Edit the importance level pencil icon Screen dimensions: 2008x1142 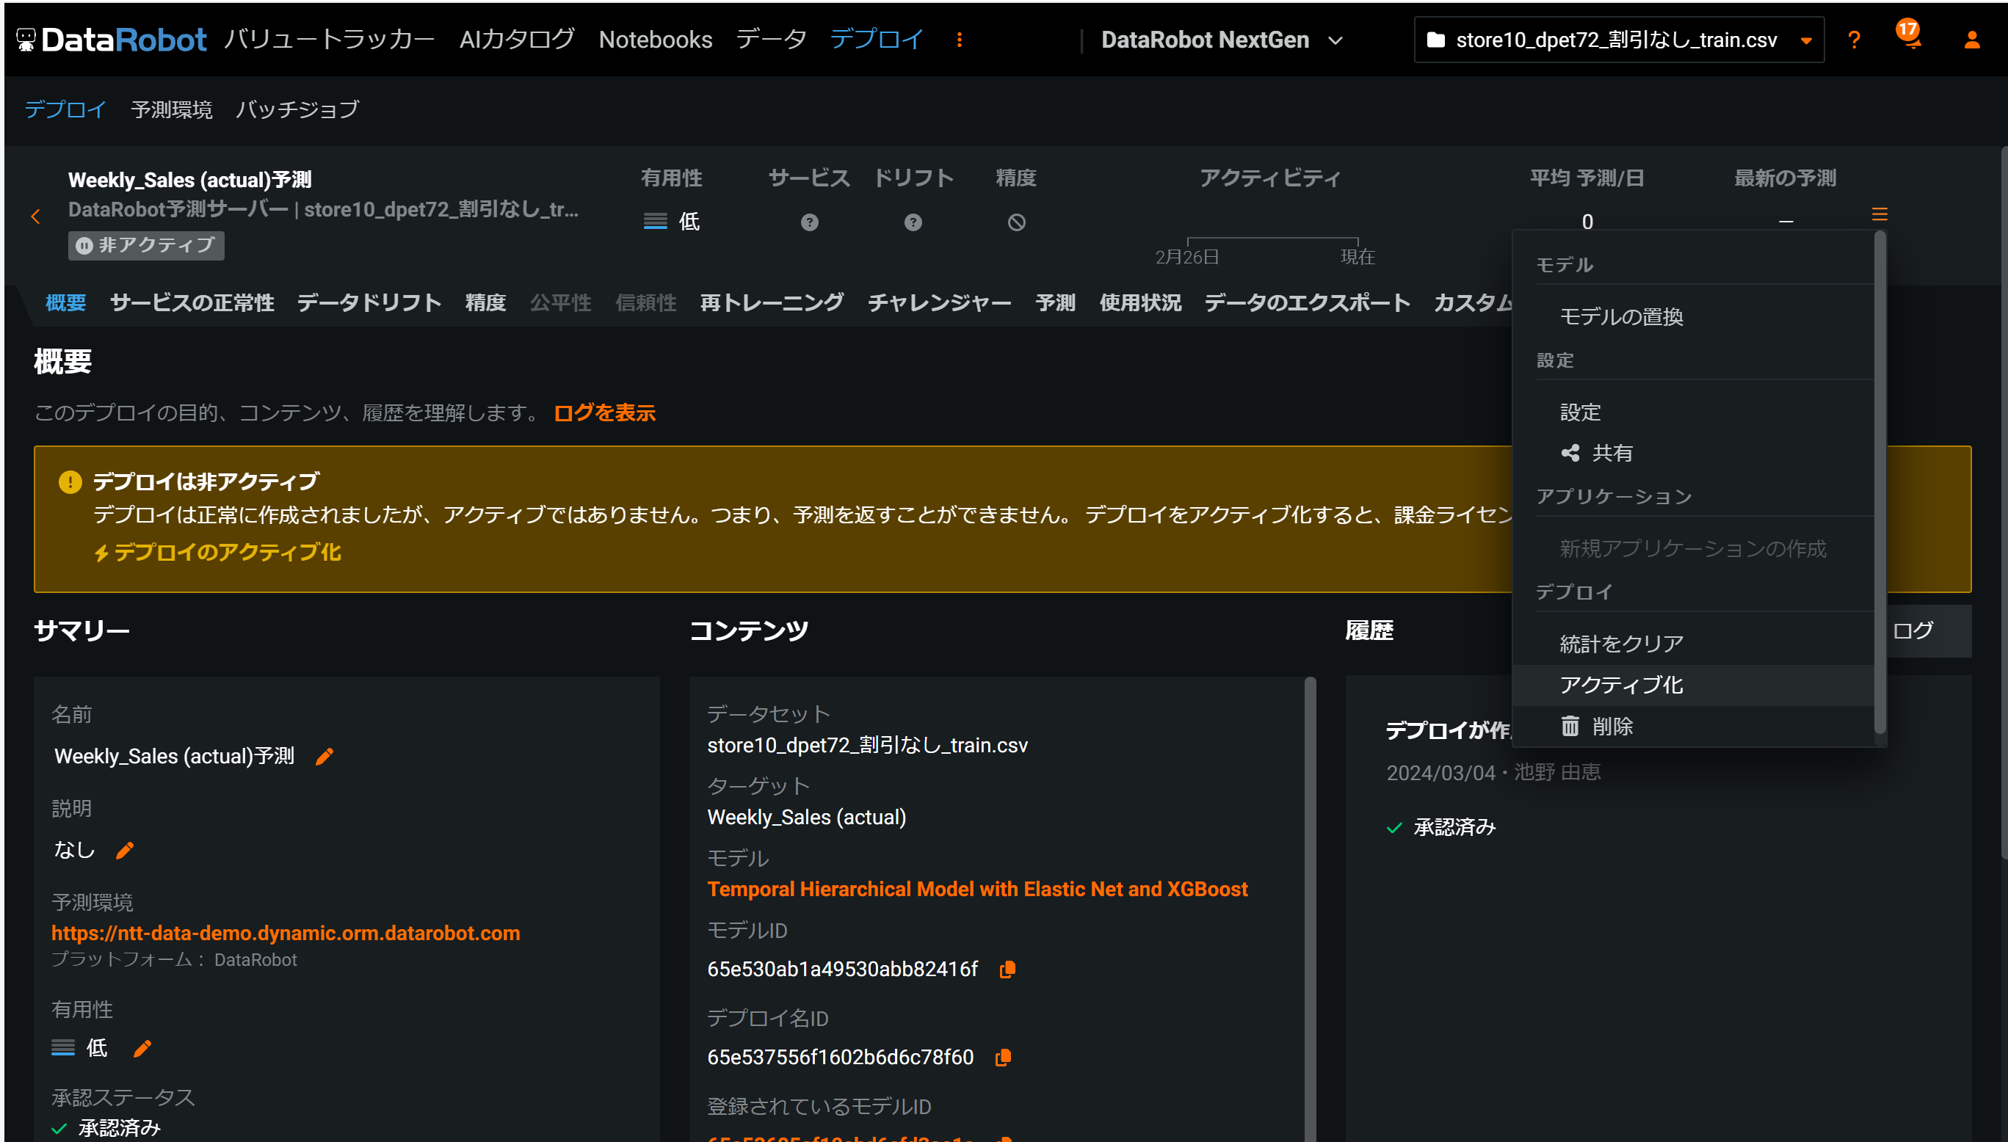[x=142, y=1049]
